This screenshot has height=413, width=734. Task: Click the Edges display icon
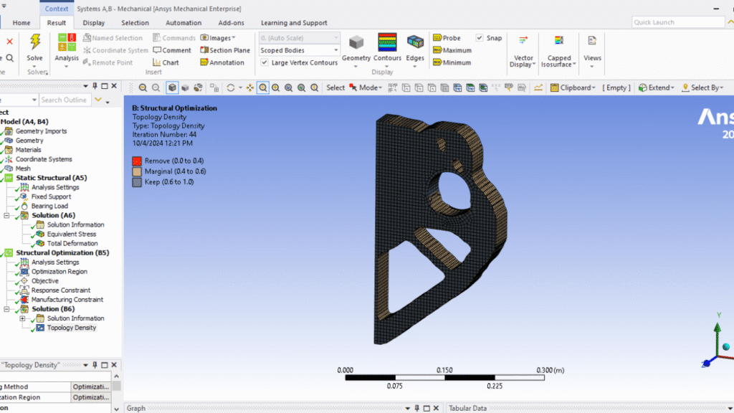click(x=415, y=43)
